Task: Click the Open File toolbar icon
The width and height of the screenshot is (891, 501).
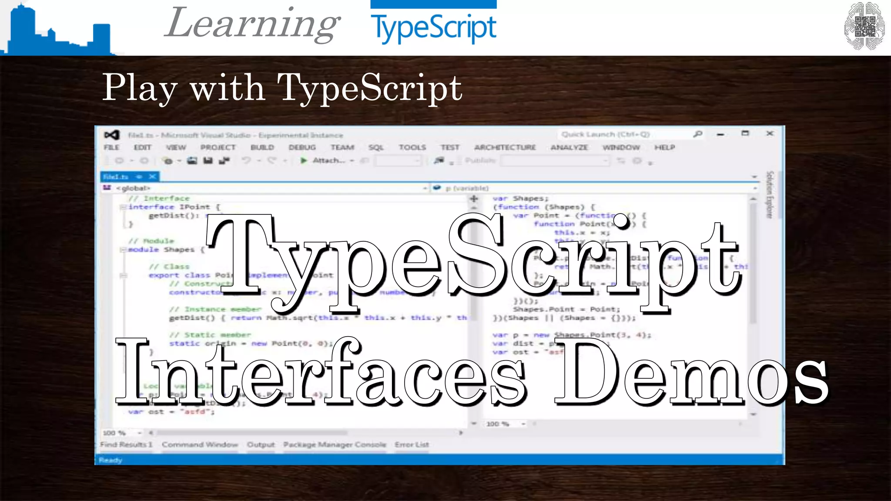Action: (192, 160)
